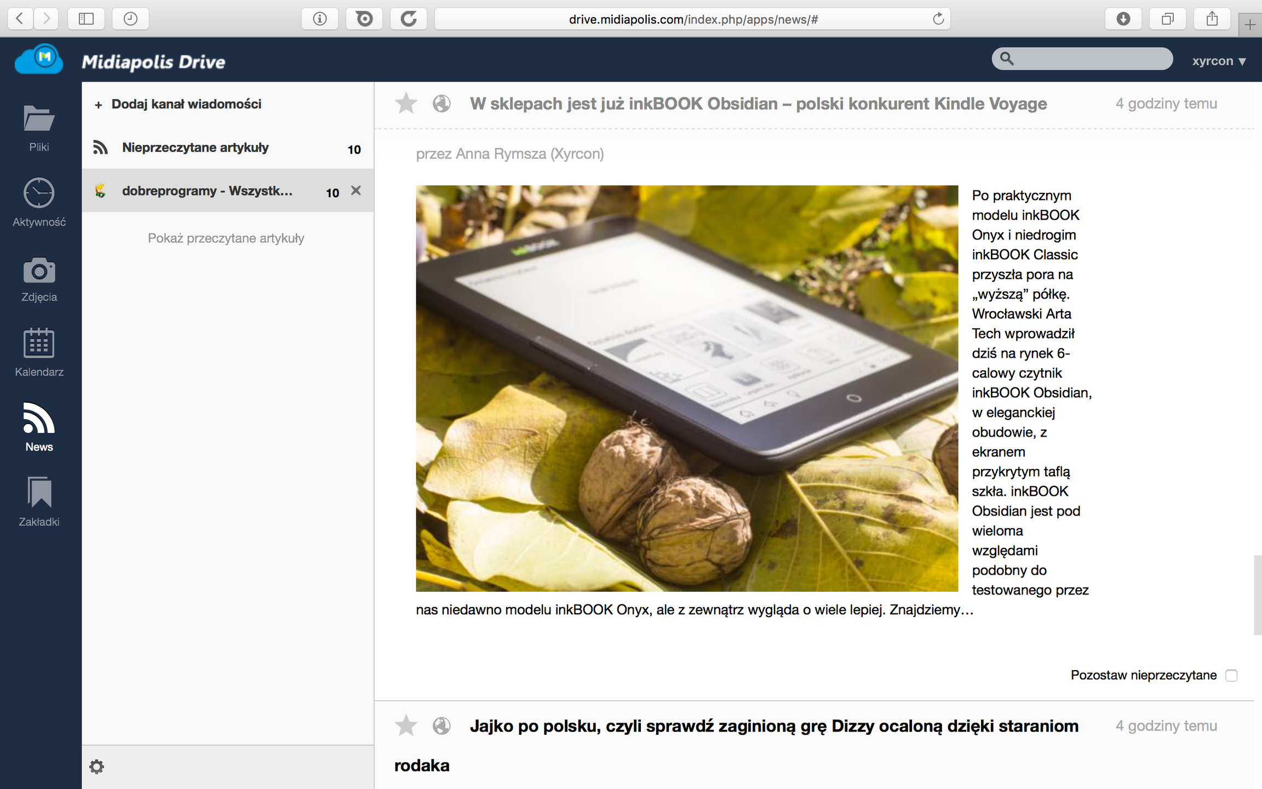Open the Pliki section from the sidebar
Image resolution: width=1262 pixels, height=789 pixels.
[x=38, y=126]
